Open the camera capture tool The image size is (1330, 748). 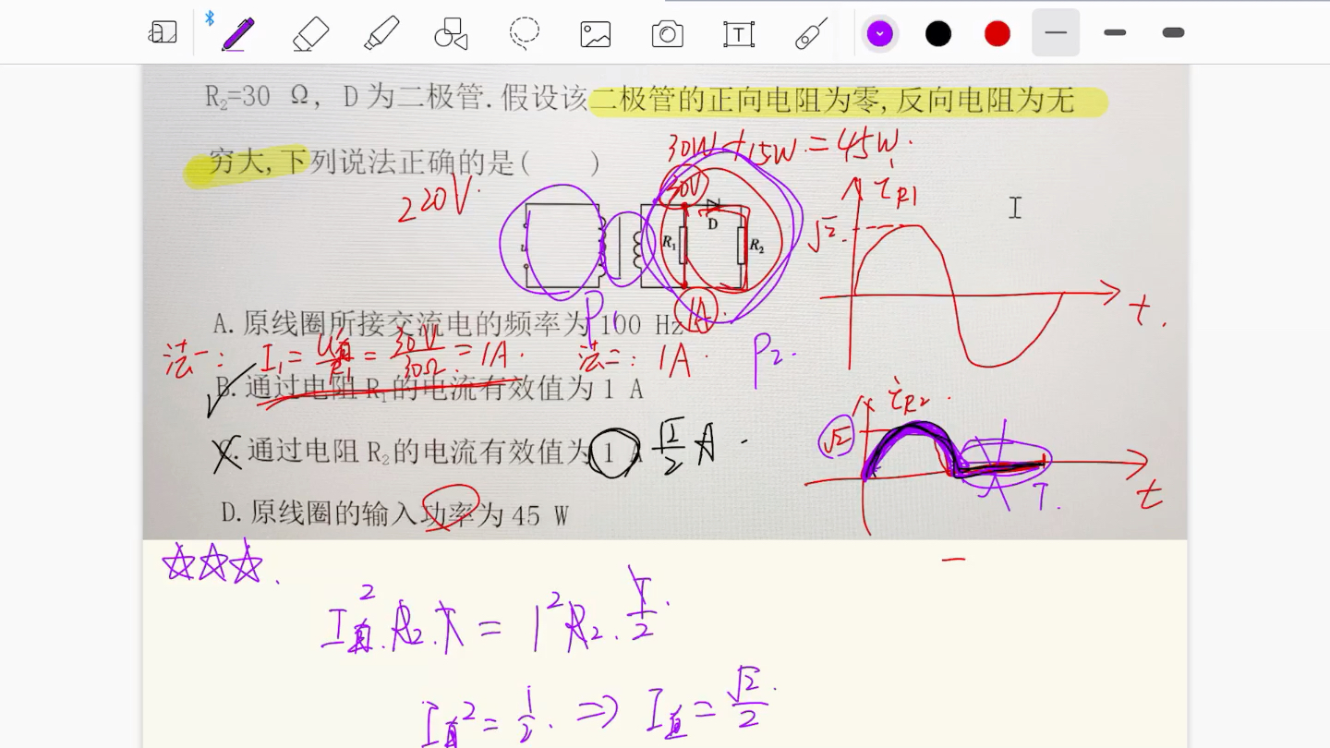[x=667, y=33]
